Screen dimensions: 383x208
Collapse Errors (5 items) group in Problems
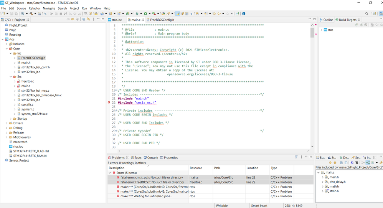pyautogui.click(x=110, y=173)
